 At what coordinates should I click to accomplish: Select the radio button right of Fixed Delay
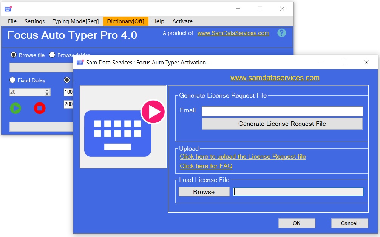(x=66, y=80)
